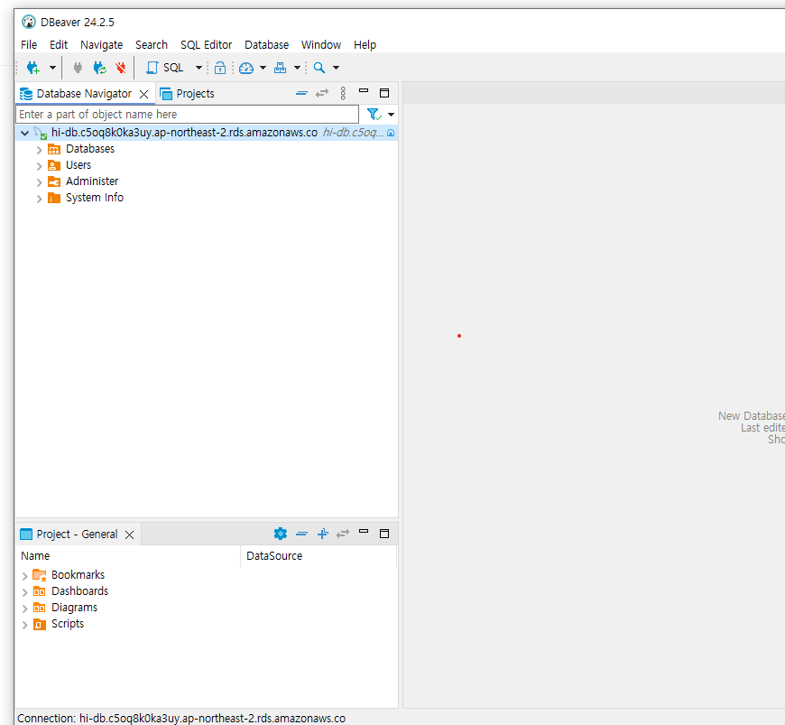This screenshot has height=725, width=785.
Task: Open the Window menu
Action: coord(321,44)
